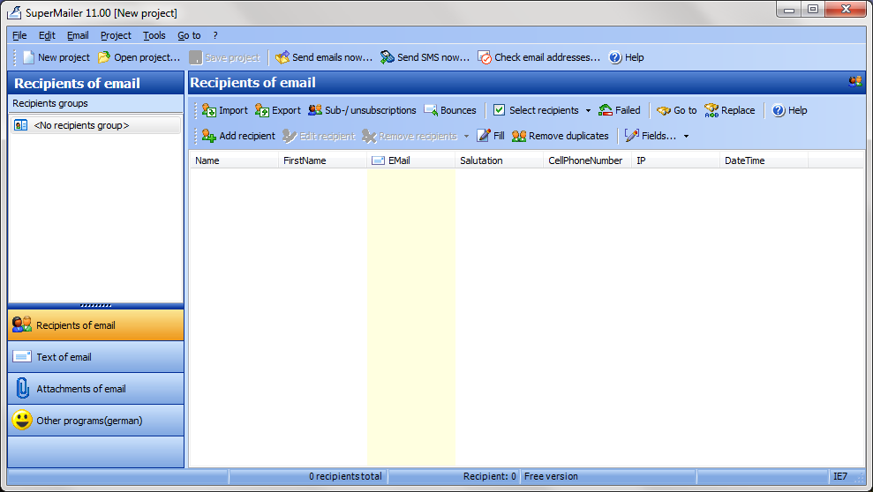The width and height of the screenshot is (873, 492).
Task: Switch to Attachments of email section
Action: [95, 389]
